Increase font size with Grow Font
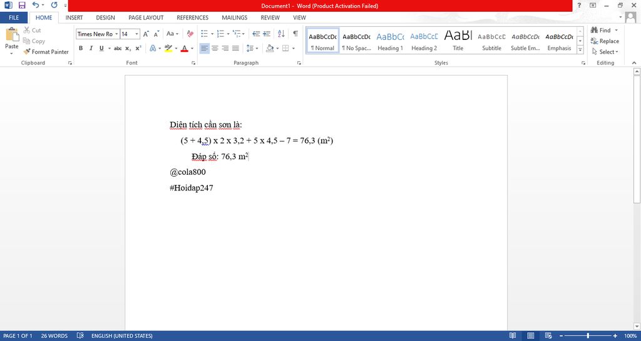This screenshot has height=341, width=641. 146,34
